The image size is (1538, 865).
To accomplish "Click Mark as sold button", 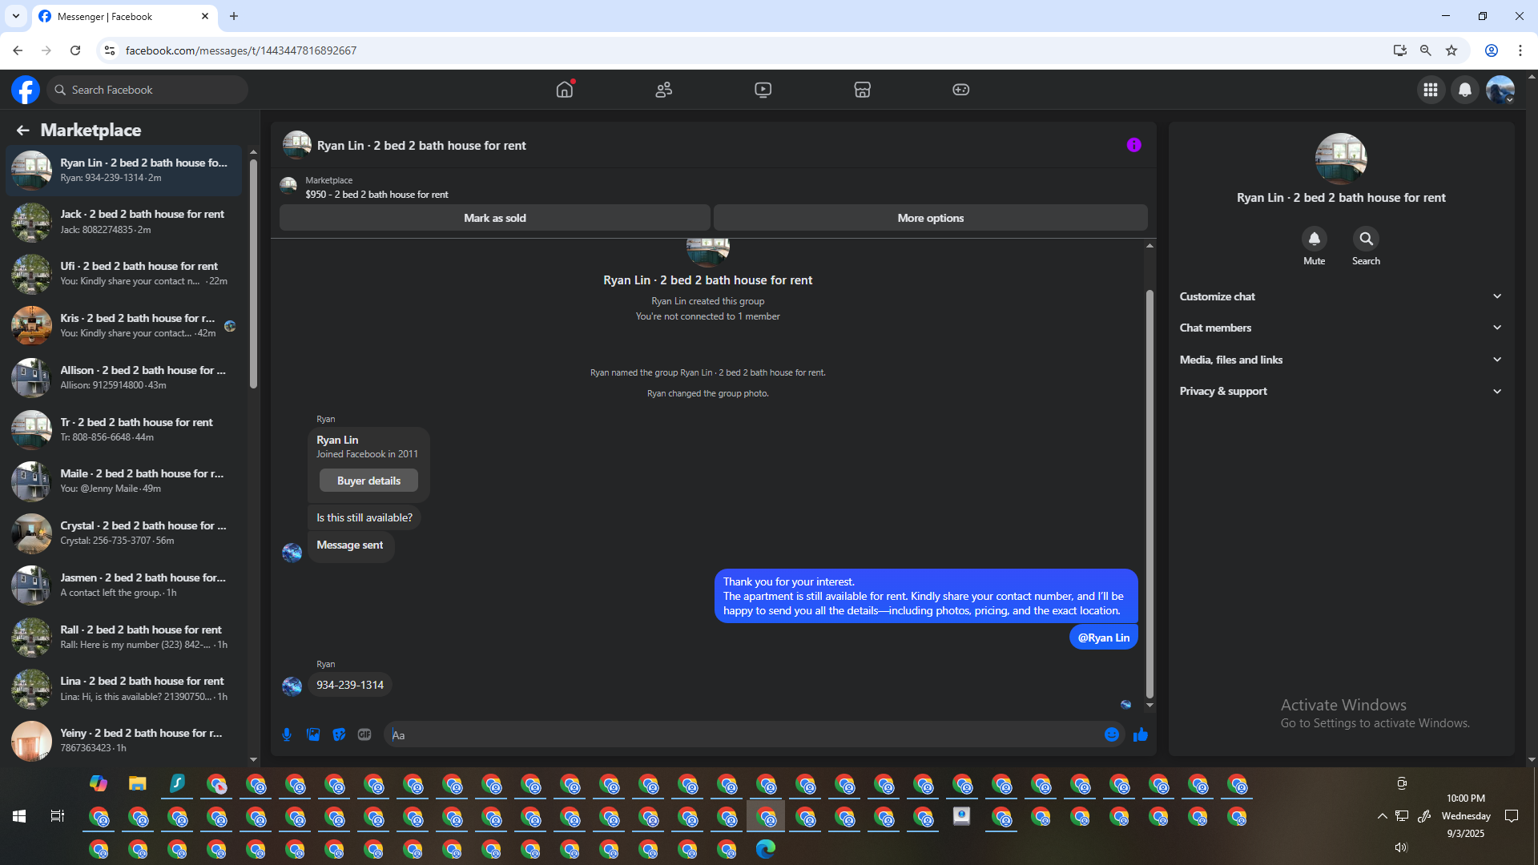I will pos(495,218).
